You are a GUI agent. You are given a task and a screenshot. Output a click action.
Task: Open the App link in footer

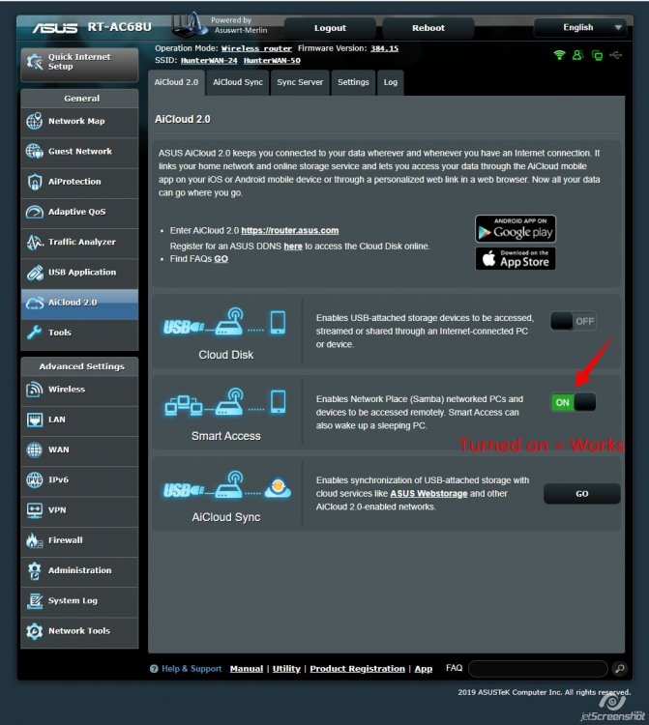(x=424, y=669)
